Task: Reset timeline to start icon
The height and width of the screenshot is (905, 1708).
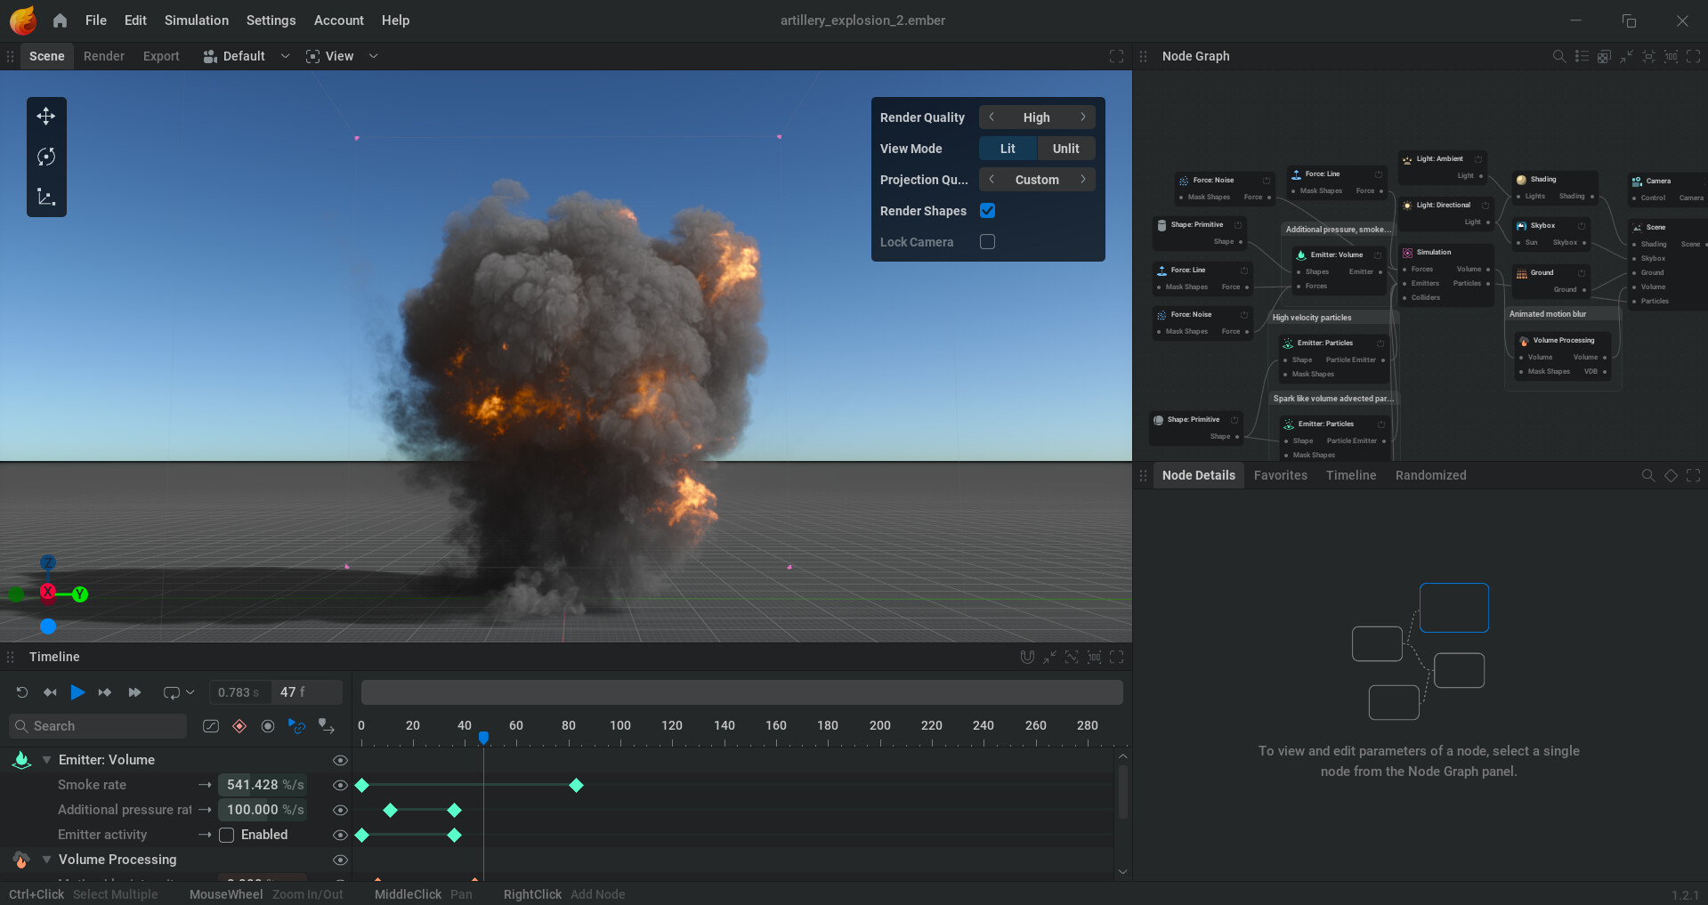Action: [x=22, y=692]
